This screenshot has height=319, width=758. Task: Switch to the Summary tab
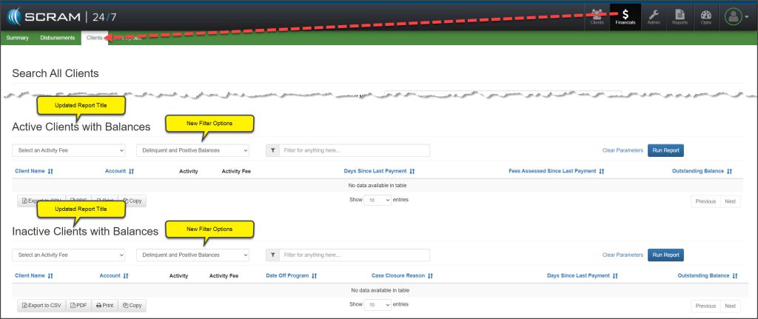pyautogui.click(x=17, y=38)
